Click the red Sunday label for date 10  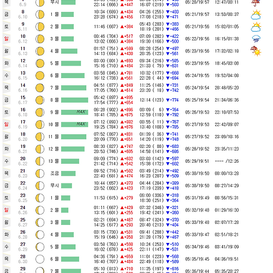point(7,39)
